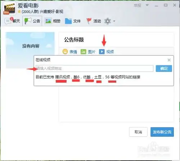Click the settings gear icon
The width and height of the screenshot is (180, 161).
108,21
